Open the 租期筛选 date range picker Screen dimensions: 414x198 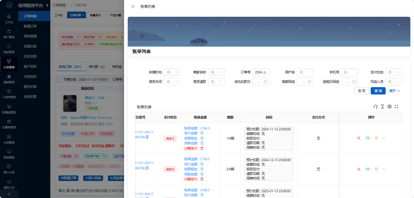click(x=305, y=82)
